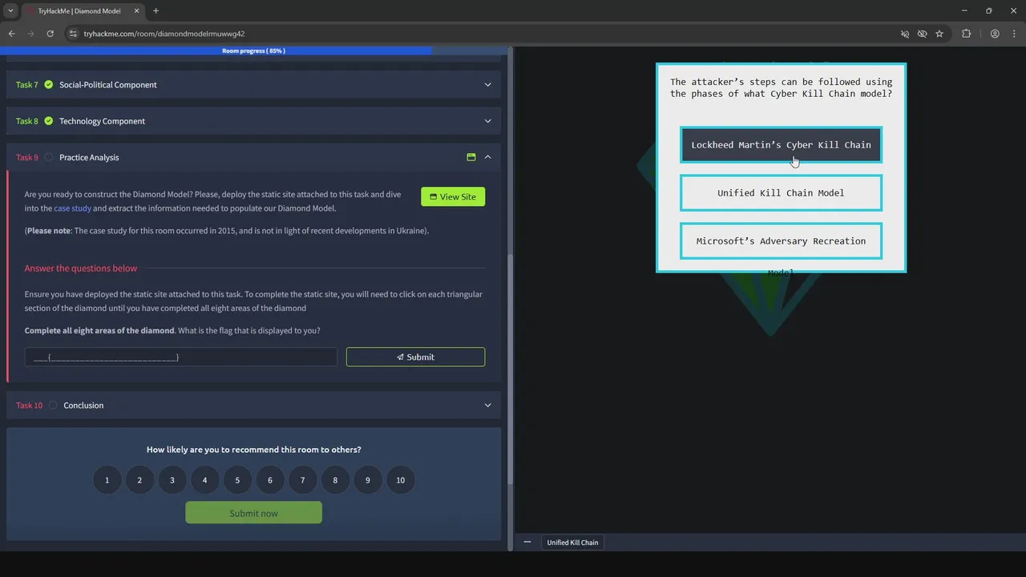Expand Task 10 Conclusion chevron
The width and height of the screenshot is (1026, 577).
pyautogui.click(x=487, y=406)
